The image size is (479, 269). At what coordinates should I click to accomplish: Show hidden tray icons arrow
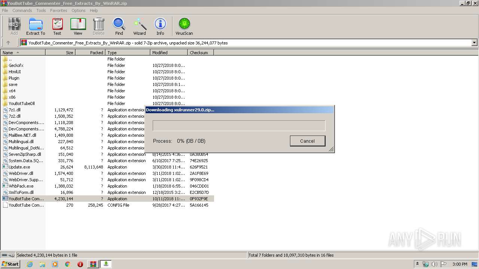point(417,264)
